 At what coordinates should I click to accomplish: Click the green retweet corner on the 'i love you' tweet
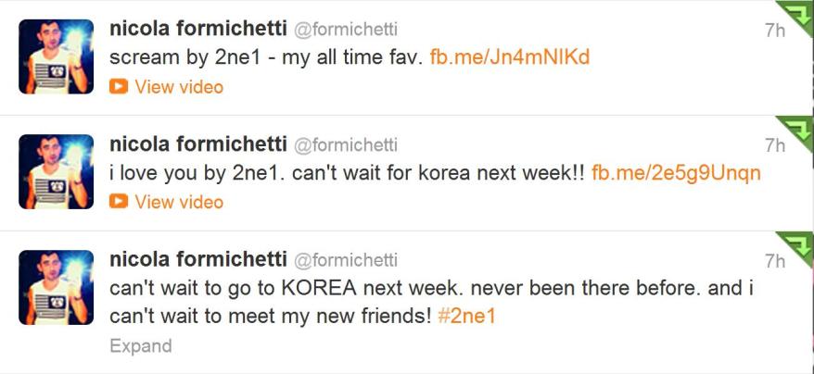799,129
